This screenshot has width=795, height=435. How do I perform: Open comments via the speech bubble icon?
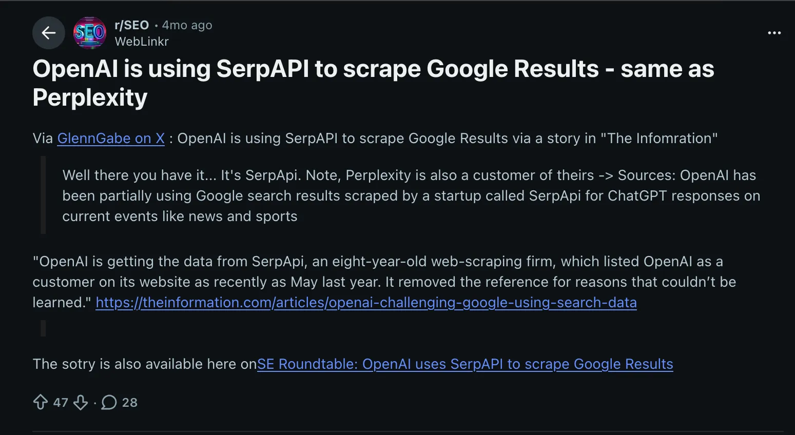pos(109,402)
